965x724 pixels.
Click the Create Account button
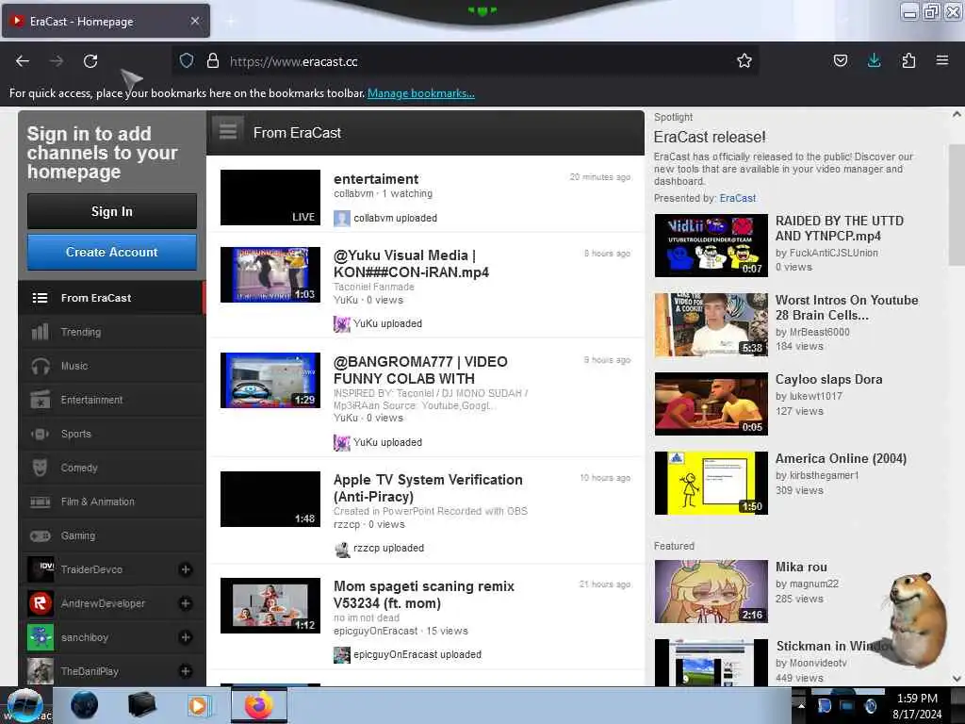point(112,252)
